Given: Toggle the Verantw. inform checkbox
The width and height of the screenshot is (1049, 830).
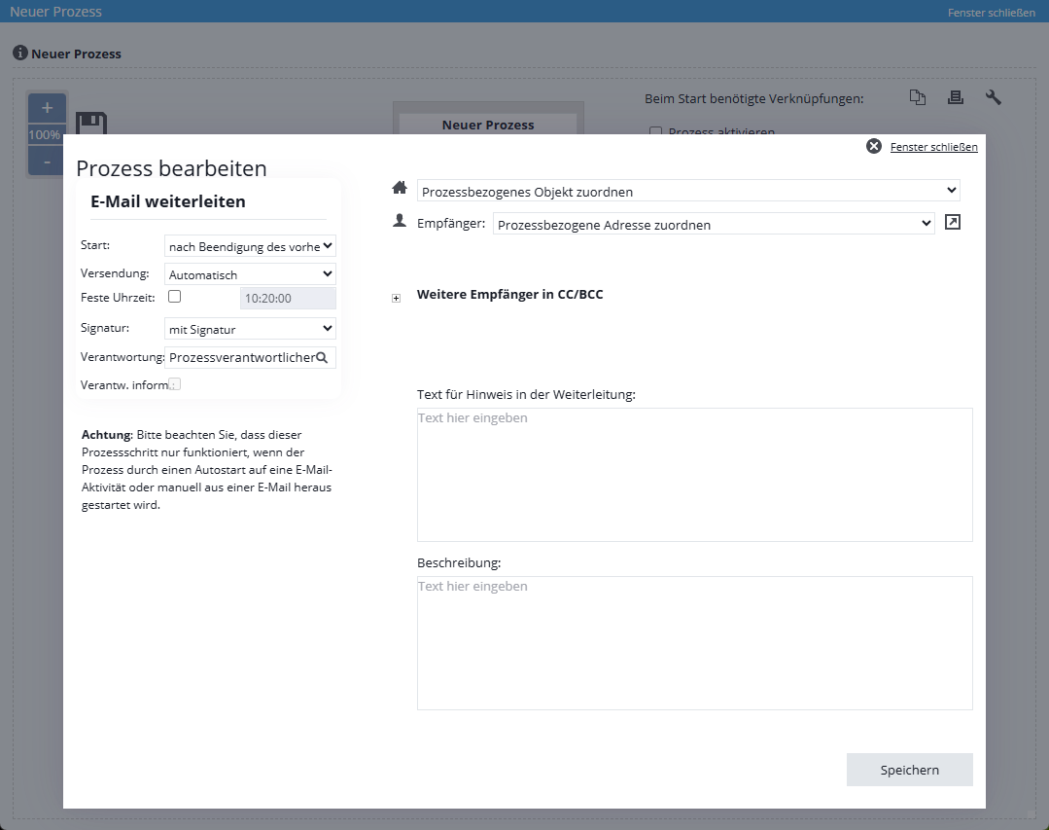Looking at the screenshot, I should [175, 384].
